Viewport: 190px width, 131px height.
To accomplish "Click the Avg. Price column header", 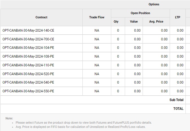I will [156, 22].
